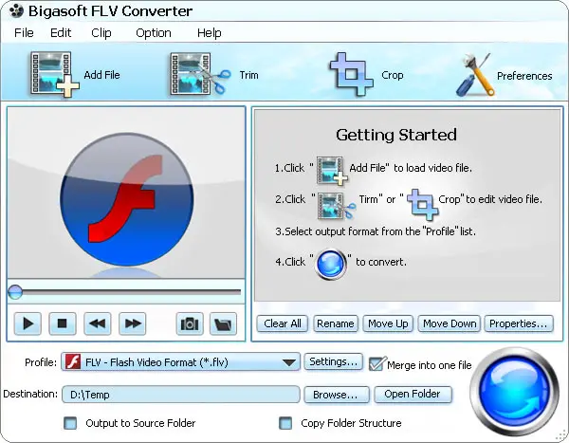Open the Properties... button
The height and width of the screenshot is (443, 569).
point(519,323)
